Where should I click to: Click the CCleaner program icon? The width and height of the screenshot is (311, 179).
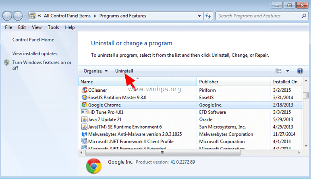(85, 90)
